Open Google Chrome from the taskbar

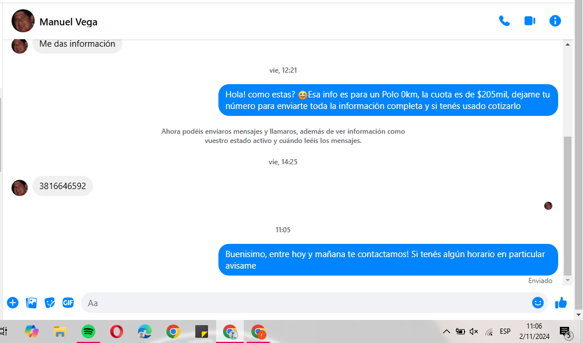(x=173, y=331)
